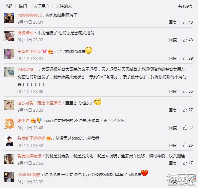Open 拂柳烟锁's user profile link
Image resolution: width=198 pixels, height=188 pixels.
(x=25, y=33)
